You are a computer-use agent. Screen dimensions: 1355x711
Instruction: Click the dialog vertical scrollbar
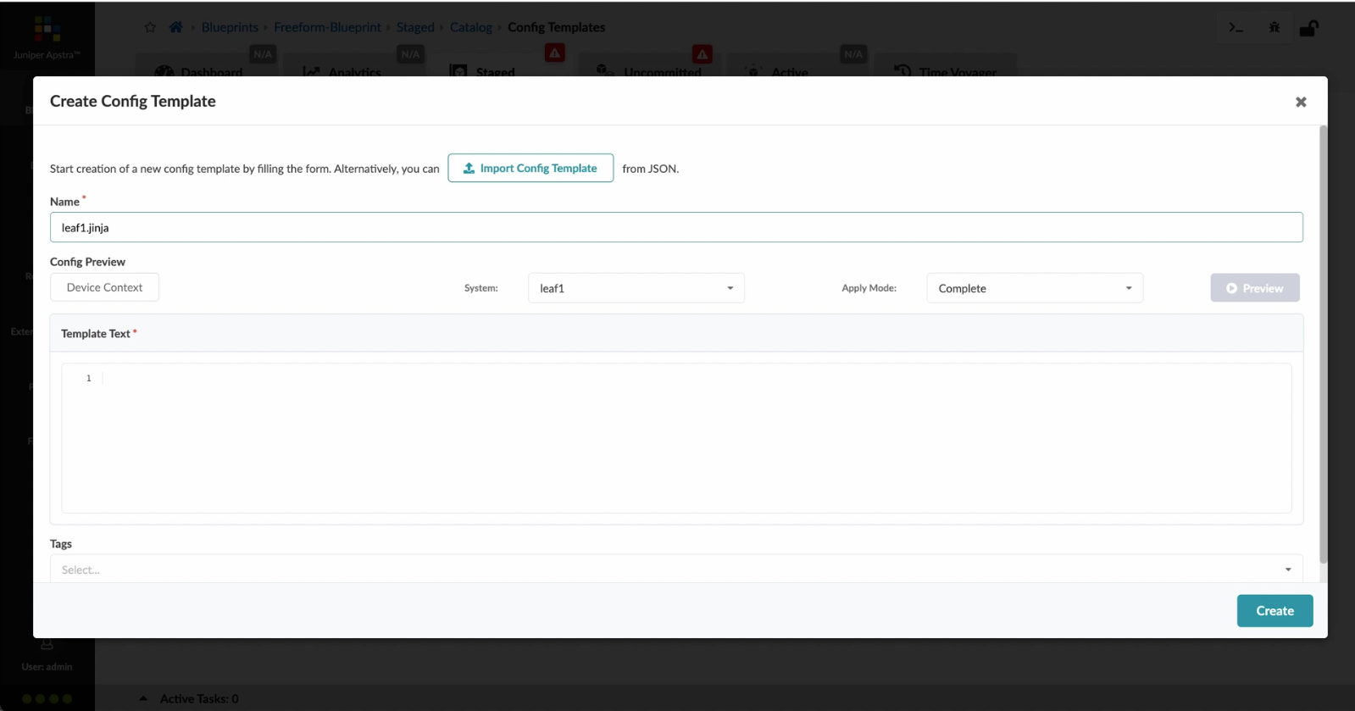(x=1324, y=345)
